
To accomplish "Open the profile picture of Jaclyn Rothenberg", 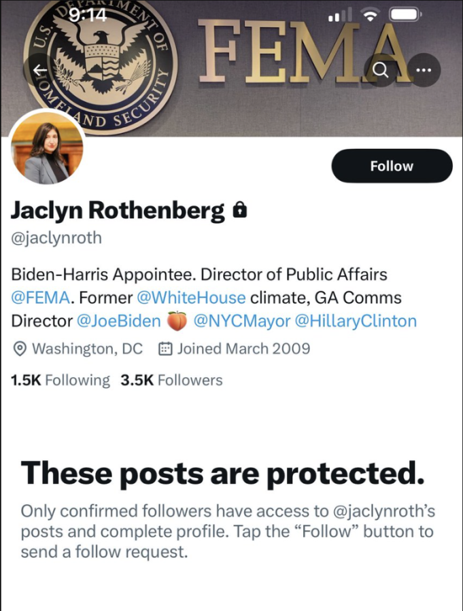I will 48,147.
